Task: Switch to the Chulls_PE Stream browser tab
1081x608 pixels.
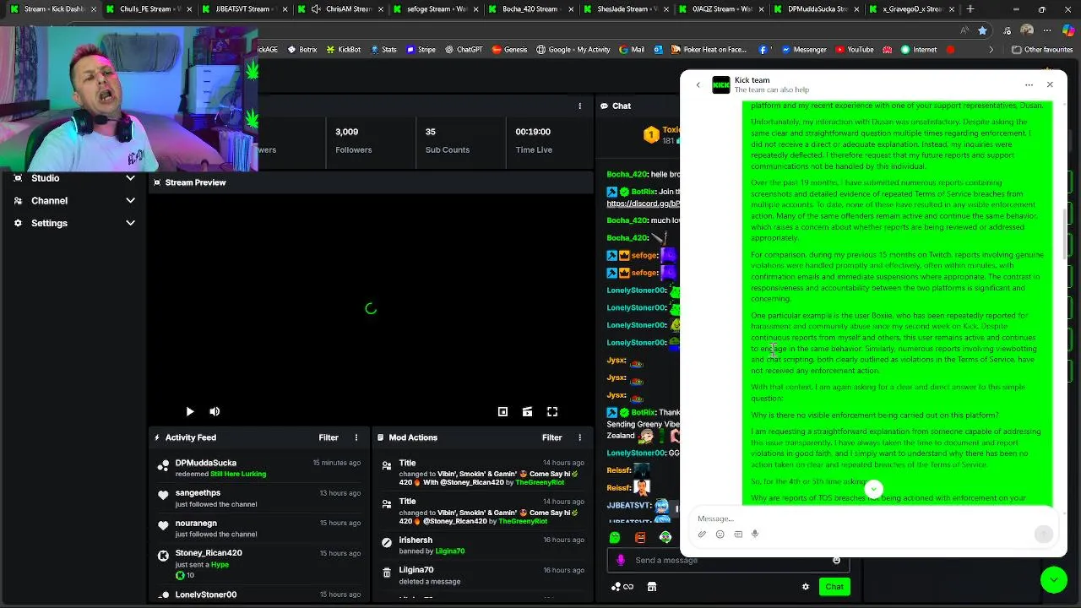Action: (150, 9)
